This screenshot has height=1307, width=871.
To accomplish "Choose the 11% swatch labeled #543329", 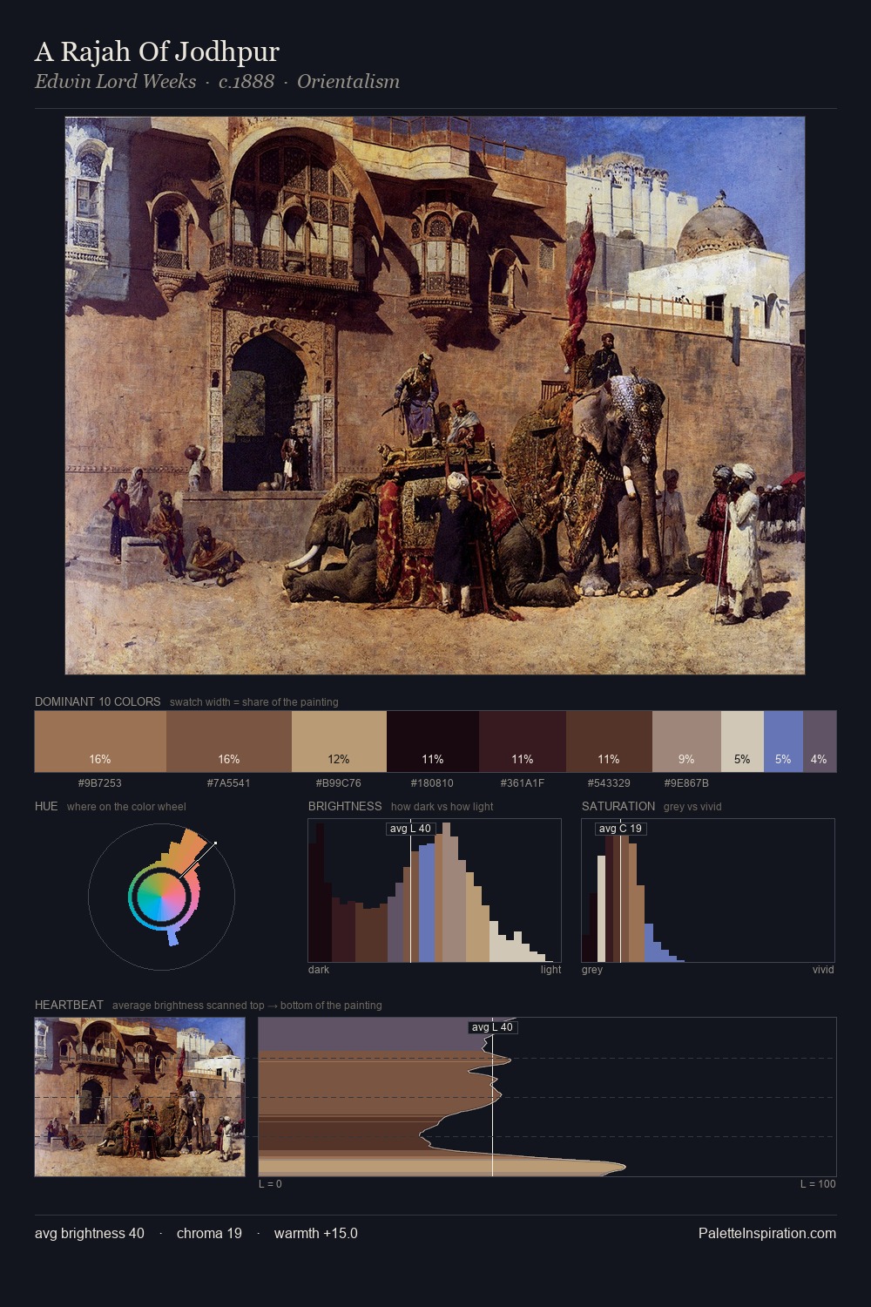I will coord(609,742).
